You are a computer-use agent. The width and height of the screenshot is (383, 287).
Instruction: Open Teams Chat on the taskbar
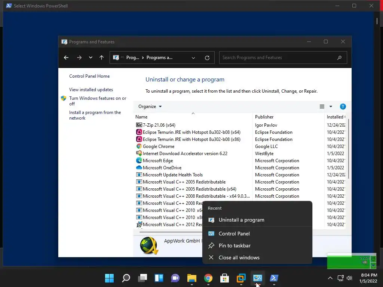(x=175, y=278)
